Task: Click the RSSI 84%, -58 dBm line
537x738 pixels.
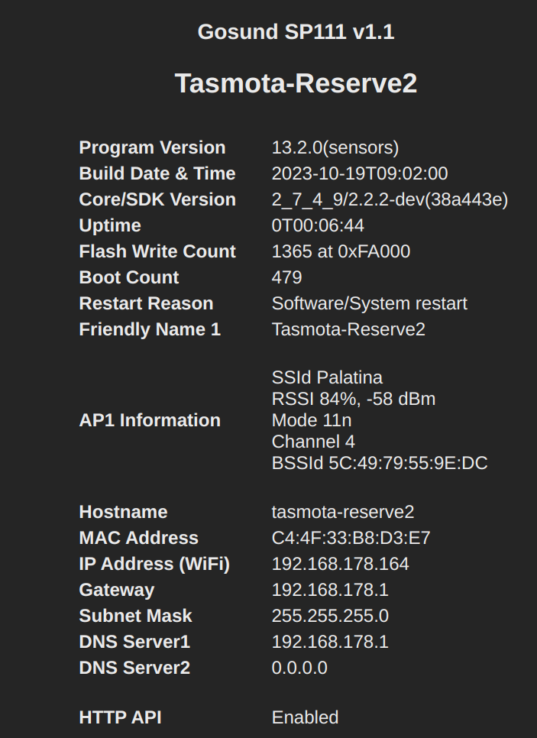Action: (x=353, y=399)
